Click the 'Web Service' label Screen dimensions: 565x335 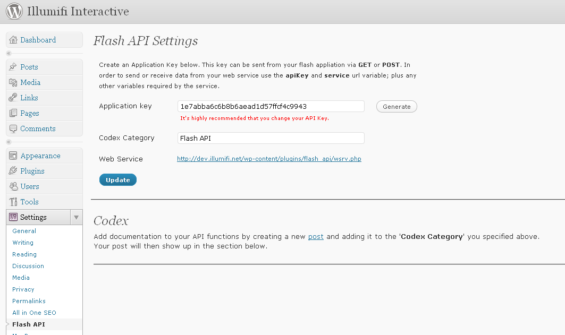tap(121, 159)
